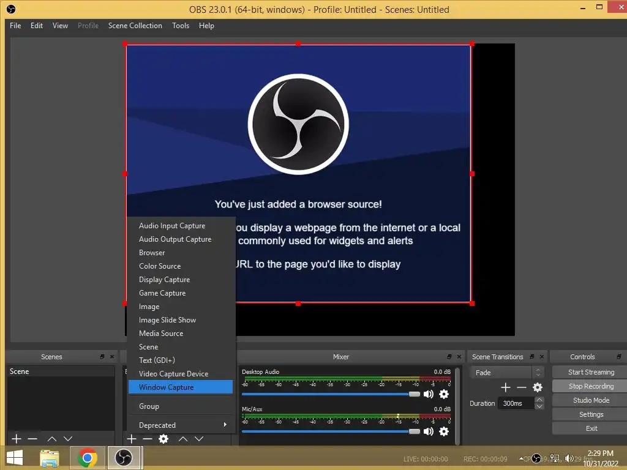
Task: Undock the Mixer panel with the float icon
Action: point(449,357)
